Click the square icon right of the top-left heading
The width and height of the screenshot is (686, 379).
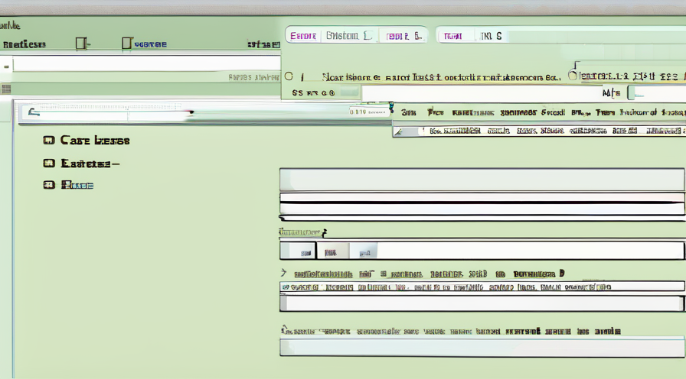click(80, 44)
